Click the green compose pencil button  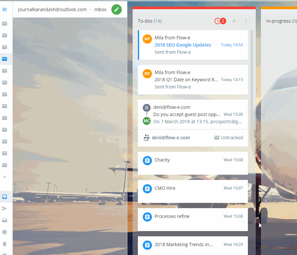116,10
